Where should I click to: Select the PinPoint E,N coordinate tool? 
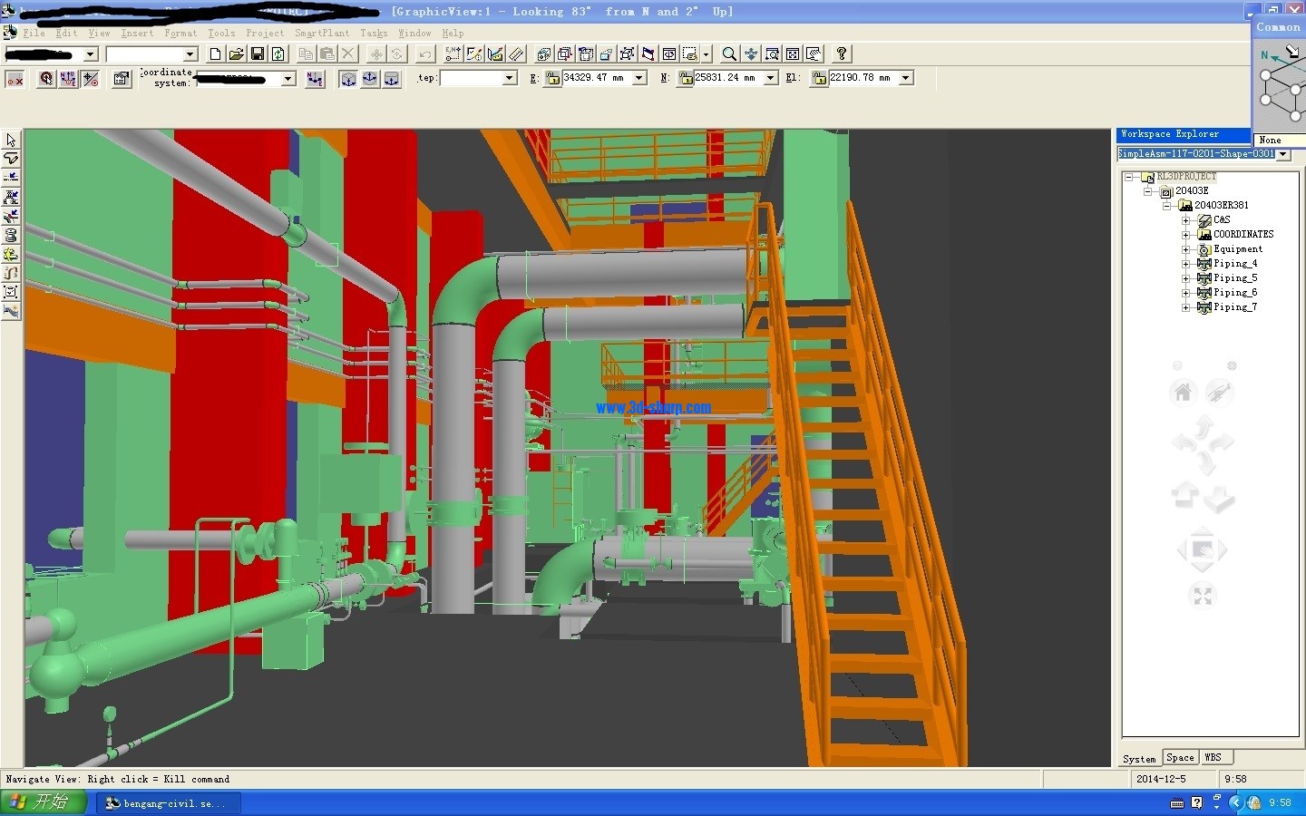pyautogui.click(x=453, y=54)
